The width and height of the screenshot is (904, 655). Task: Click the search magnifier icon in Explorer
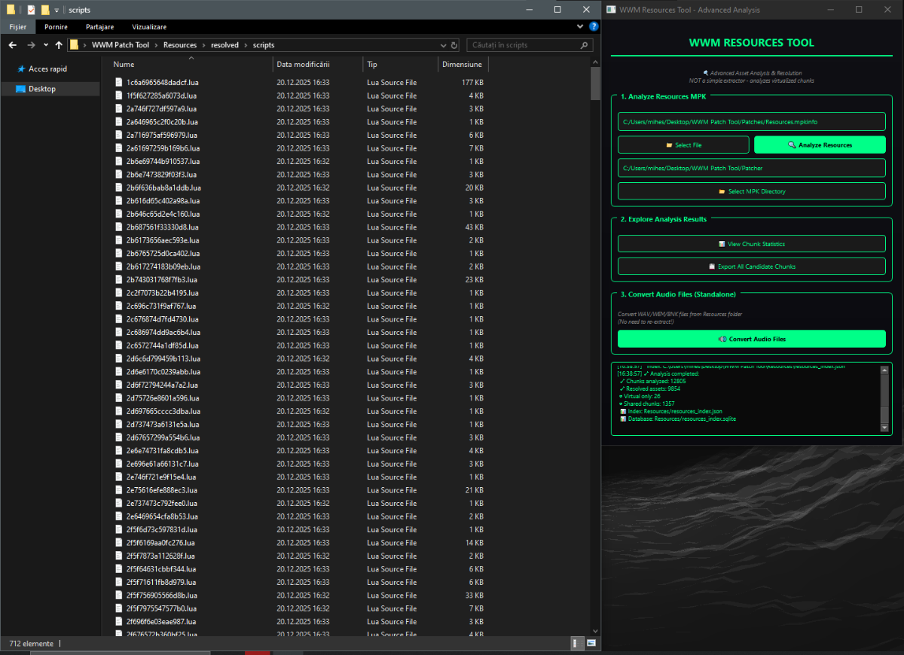[585, 45]
